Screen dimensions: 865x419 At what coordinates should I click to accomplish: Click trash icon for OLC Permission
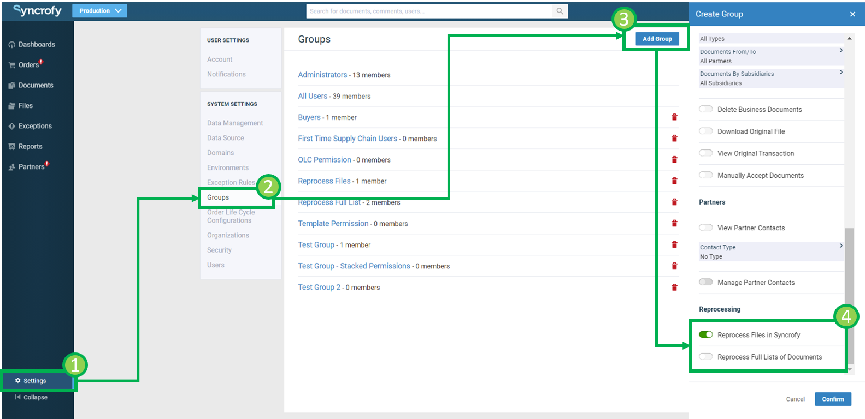pos(674,160)
